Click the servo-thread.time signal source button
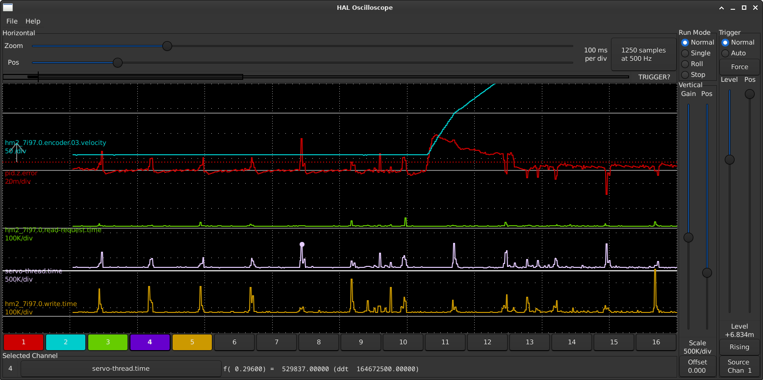This screenshot has height=380, width=763. [121, 368]
